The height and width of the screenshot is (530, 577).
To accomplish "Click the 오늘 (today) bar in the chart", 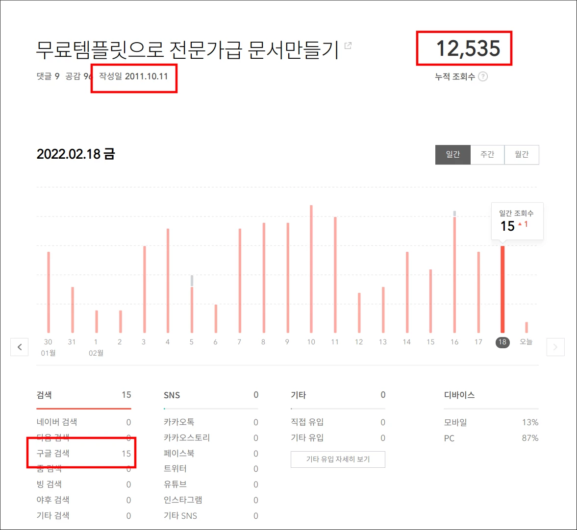I will [x=526, y=326].
